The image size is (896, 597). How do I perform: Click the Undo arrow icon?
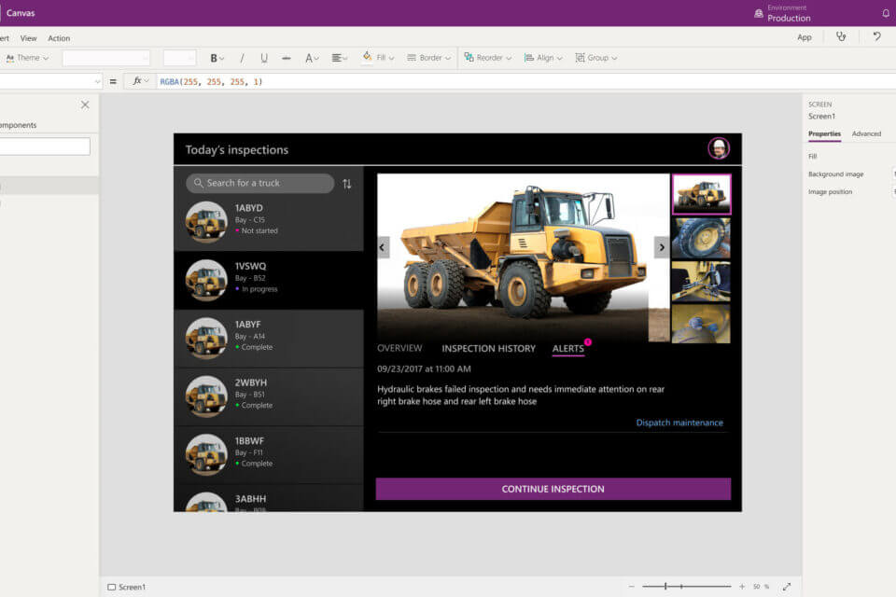click(x=876, y=37)
